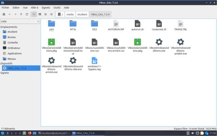
Task: Select the VBoxLinuxAdditions.run script icon
Action: pyautogui.click(x=94, y=42)
